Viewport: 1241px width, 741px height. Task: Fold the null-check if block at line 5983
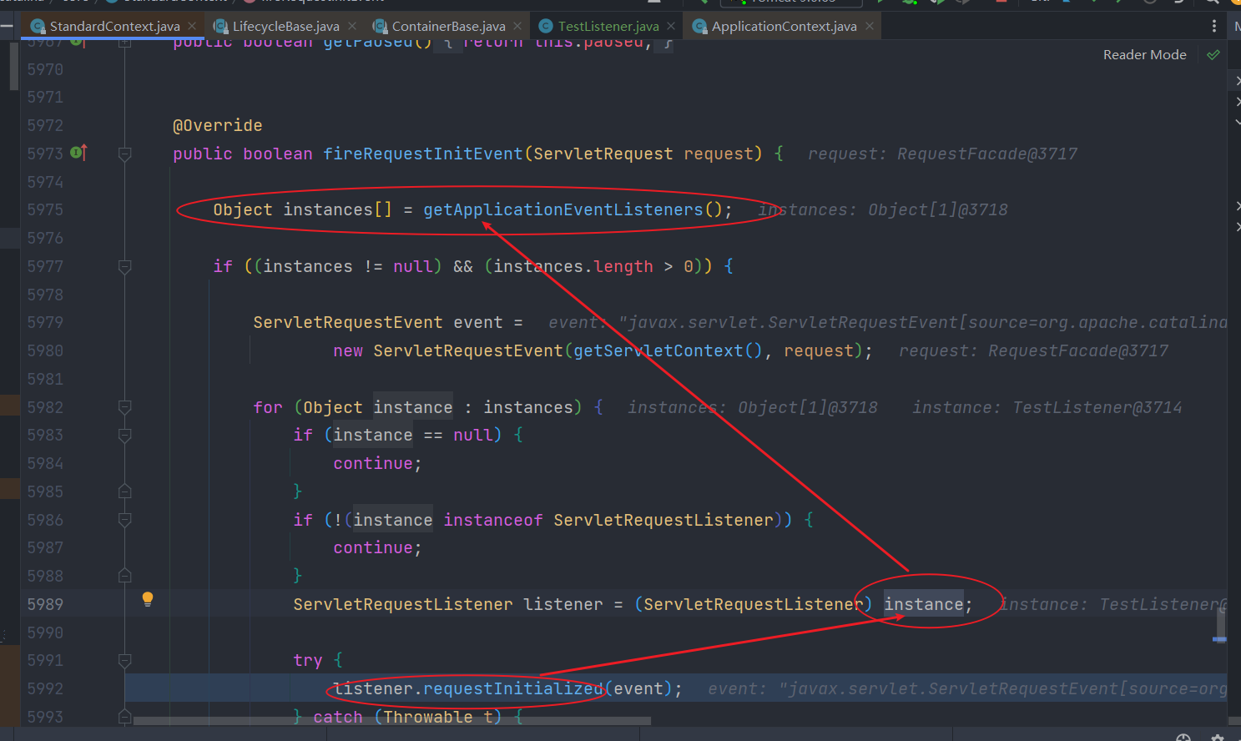(x=124, y=435)
